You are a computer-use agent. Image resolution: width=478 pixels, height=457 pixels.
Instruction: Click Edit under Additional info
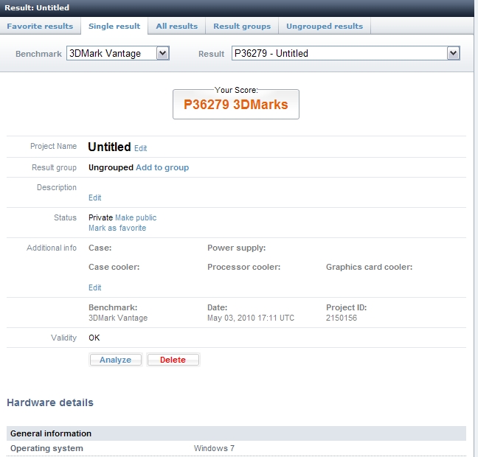[95, 287]
